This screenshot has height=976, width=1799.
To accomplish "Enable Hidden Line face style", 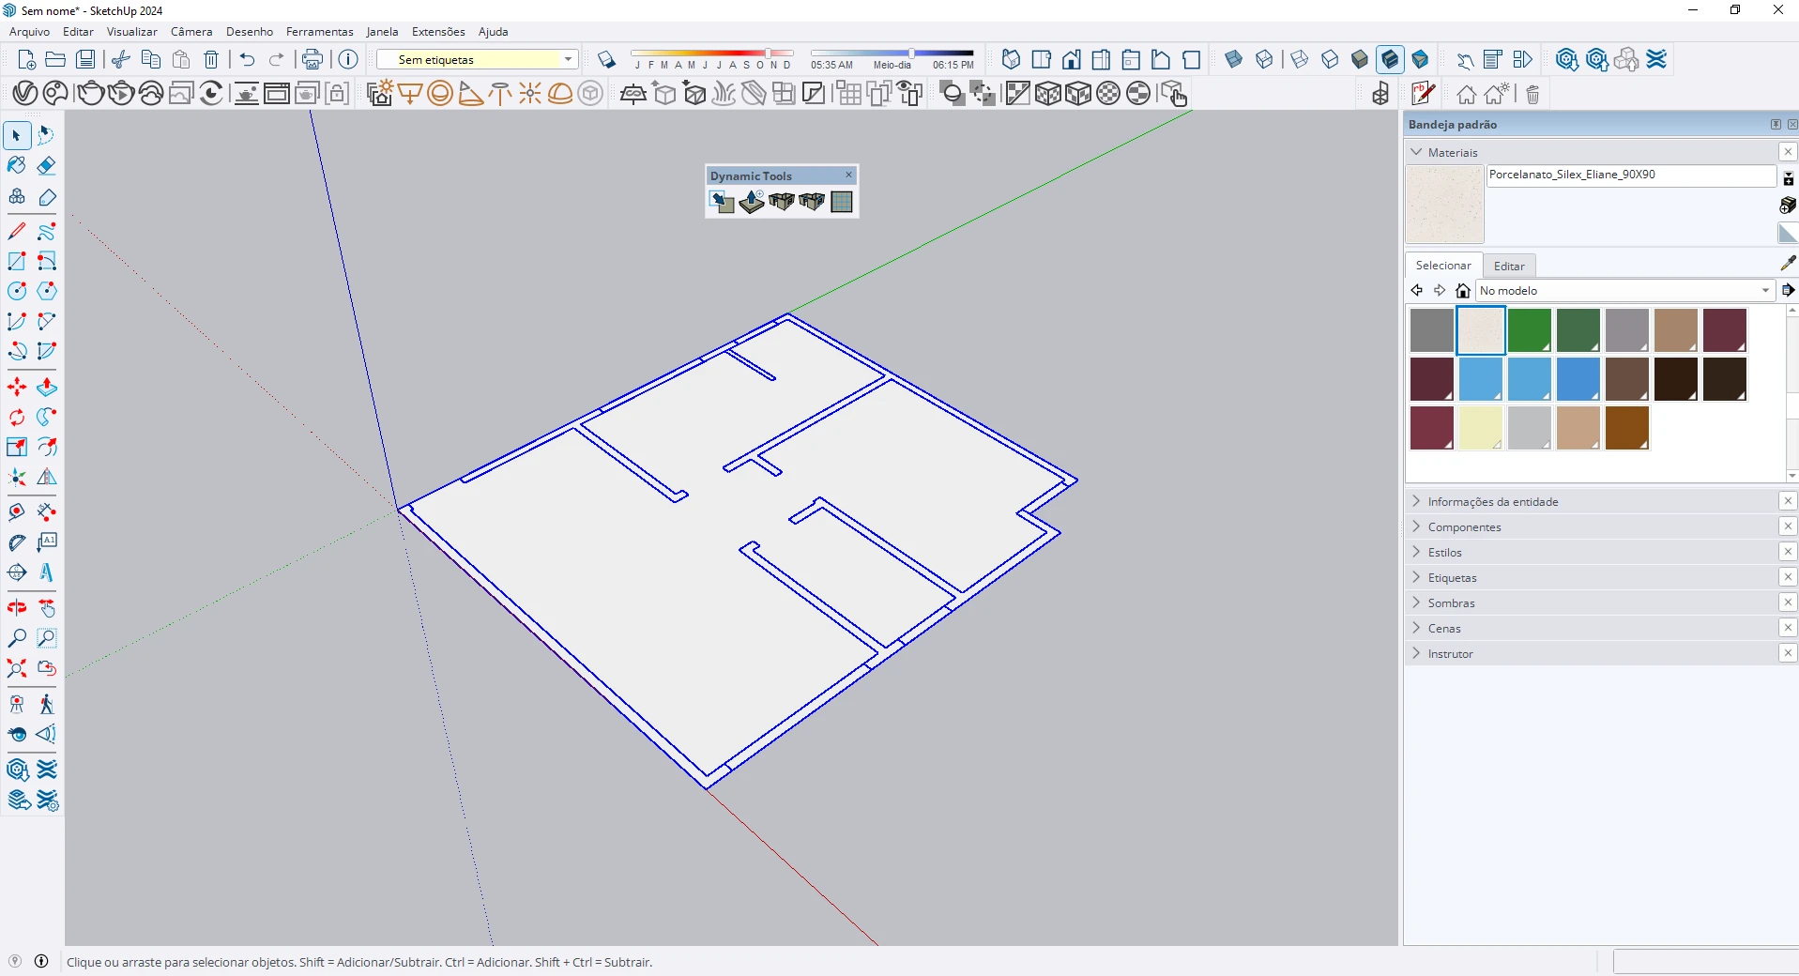I will point(1330,60).
